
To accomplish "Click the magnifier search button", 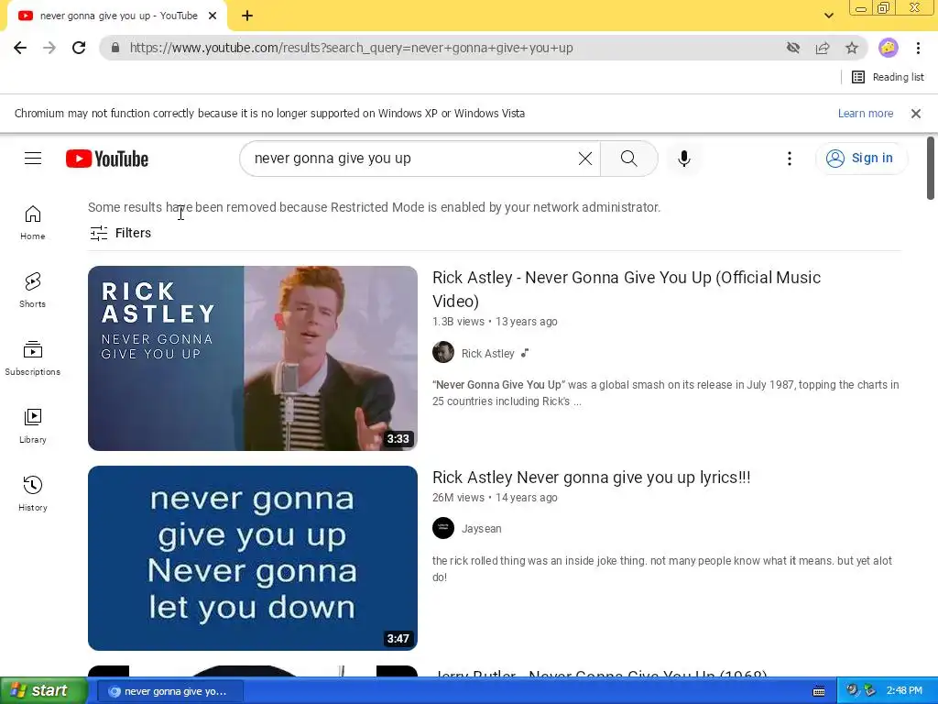I will (x=628, y=159).
